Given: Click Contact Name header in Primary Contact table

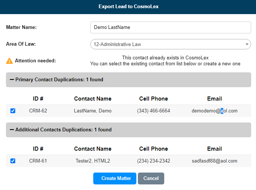Looking at the screenshot, I should tap(93, 99).
